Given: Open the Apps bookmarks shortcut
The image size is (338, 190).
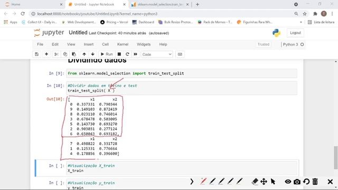Looking at the screenshot, I should [11, 22].
